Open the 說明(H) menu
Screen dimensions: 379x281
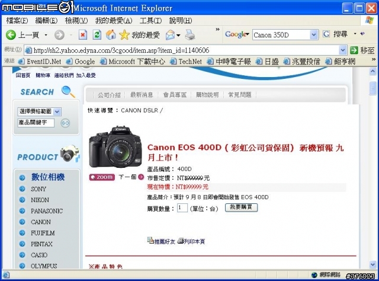tap(181, 21)
